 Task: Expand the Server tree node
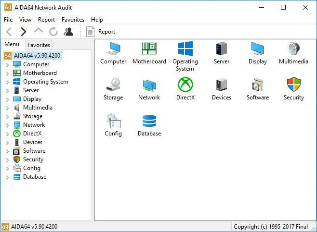pos(8,91)
